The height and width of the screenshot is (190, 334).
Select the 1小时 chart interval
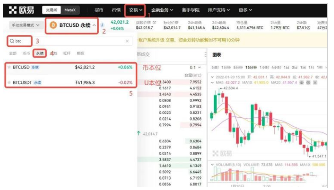coord(264,67)
